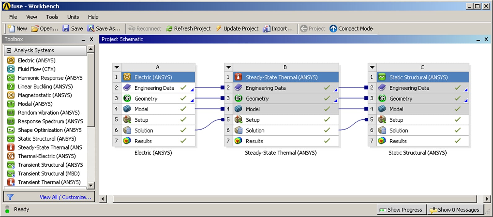Create a New project

click(x=17, y=28)
